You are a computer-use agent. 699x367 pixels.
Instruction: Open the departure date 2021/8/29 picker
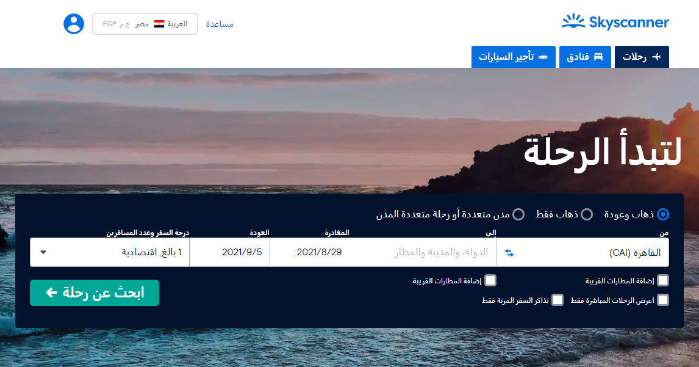coord(318,252)
